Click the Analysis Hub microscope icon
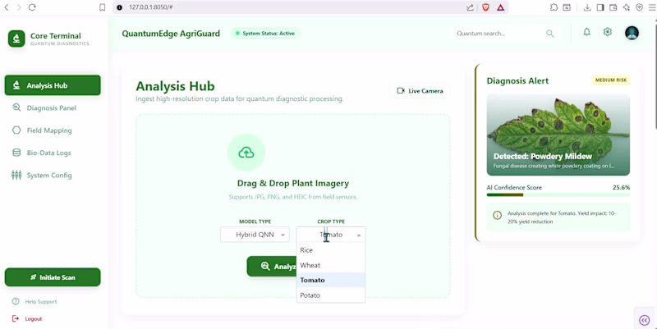Image resolution: width=657 pixels, height=329 pixels. pos(16,85)
